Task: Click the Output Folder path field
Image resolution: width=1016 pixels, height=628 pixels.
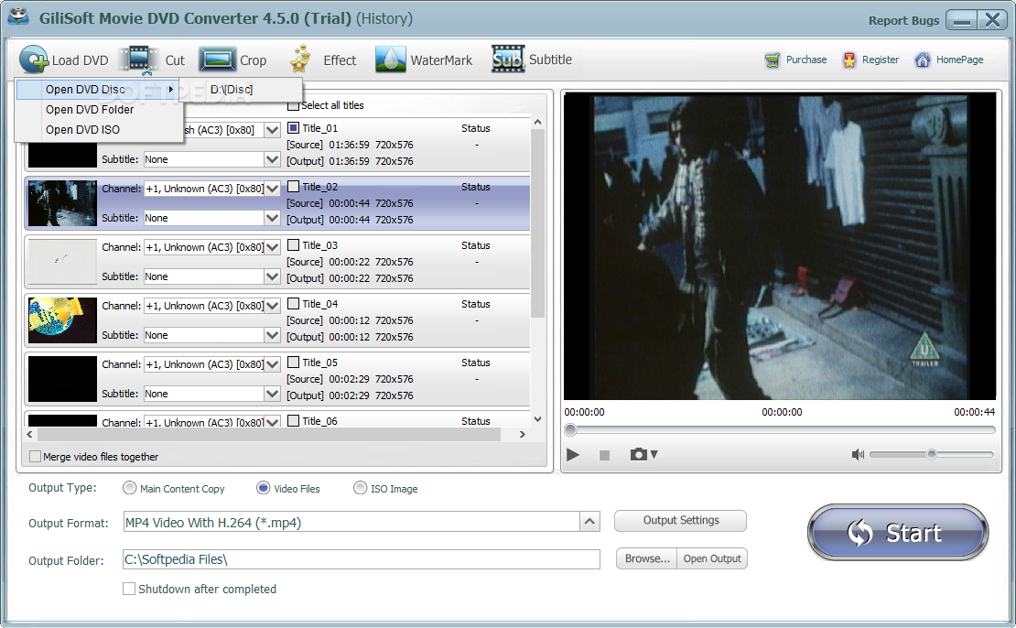Action: click(362, 559)
